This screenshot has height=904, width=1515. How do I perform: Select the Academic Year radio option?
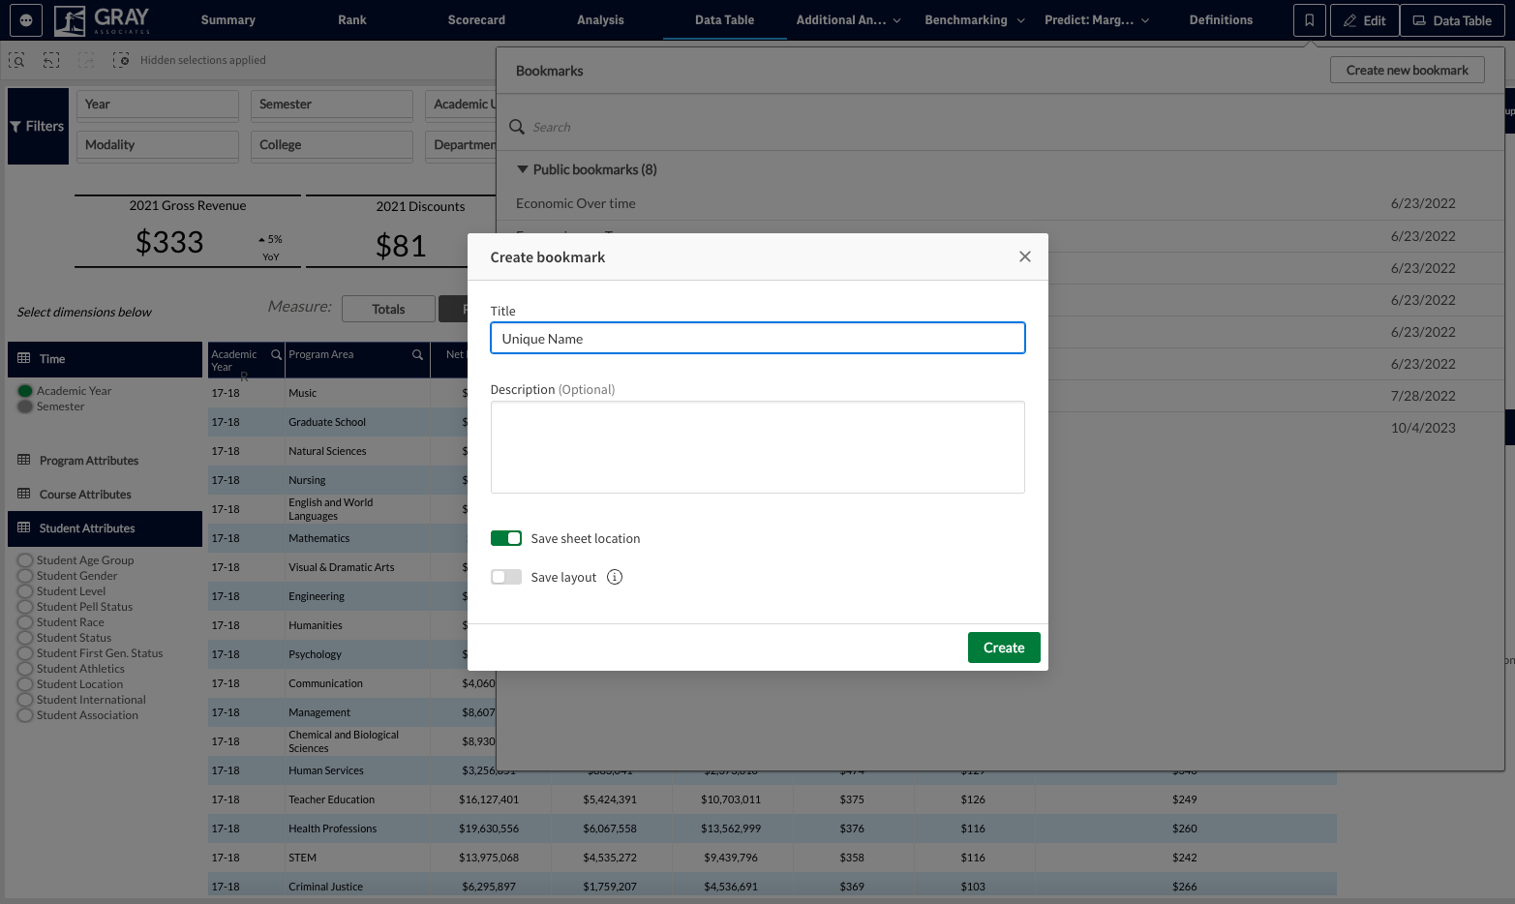click(25, 391)
